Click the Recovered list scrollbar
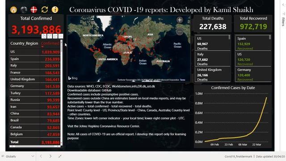Screen dimensions: 286x161 pyautogui.click(x=270, y=37)
